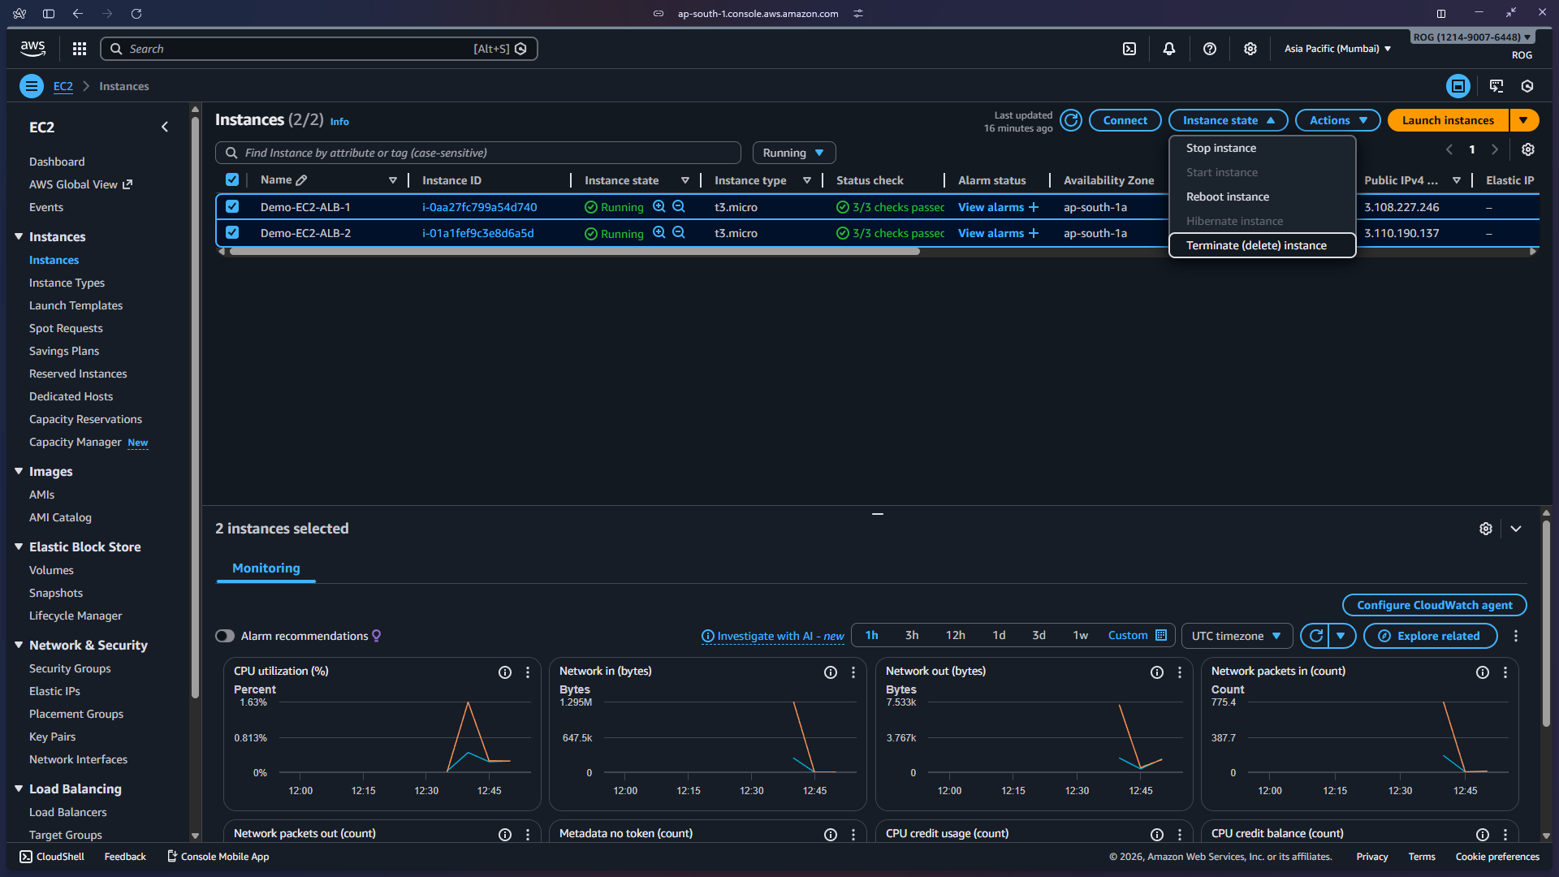This screenshot has height=877, width=1559.
Task: Collapse navigation using the hamburger menu icon
Action: pyautogui.click(x=31, y=86)
